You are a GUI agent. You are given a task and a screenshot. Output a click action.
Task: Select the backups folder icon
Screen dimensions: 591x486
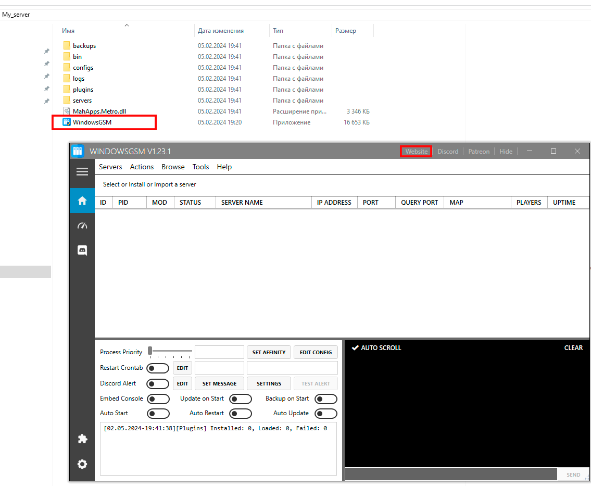tap(67, 46)
